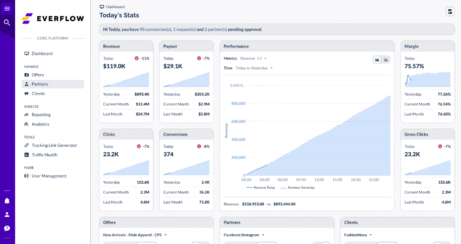This screenshot has width=461, height=244.
Task: Toggle Revenue Today legend color swatch
Action: click(249, 188)
